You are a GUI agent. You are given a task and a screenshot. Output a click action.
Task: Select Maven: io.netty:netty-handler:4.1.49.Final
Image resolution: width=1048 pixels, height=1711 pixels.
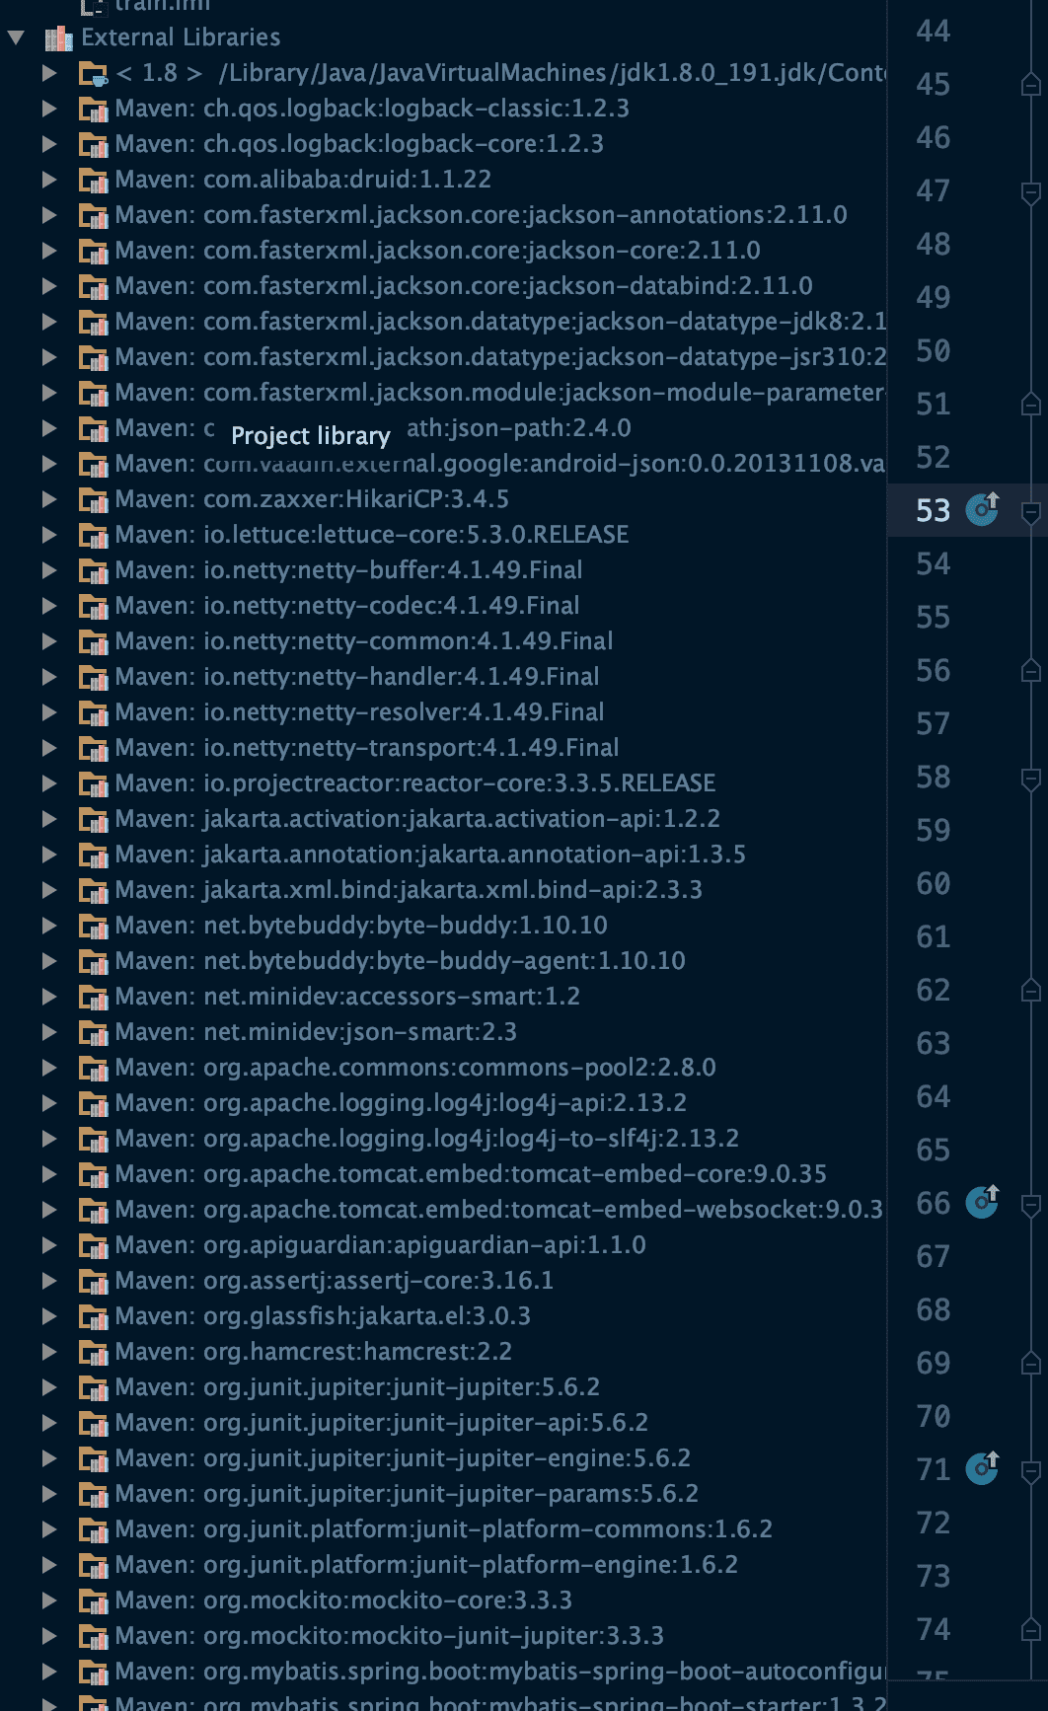coord(357,677)
